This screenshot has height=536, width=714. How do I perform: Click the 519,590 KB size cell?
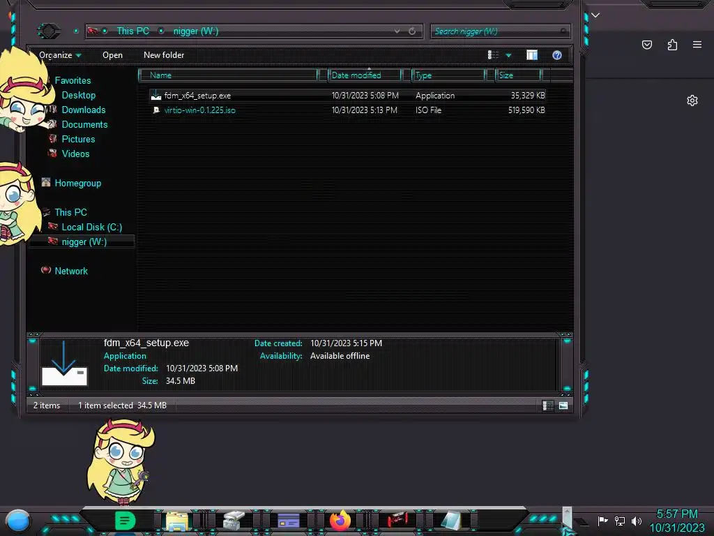[526, 110]
